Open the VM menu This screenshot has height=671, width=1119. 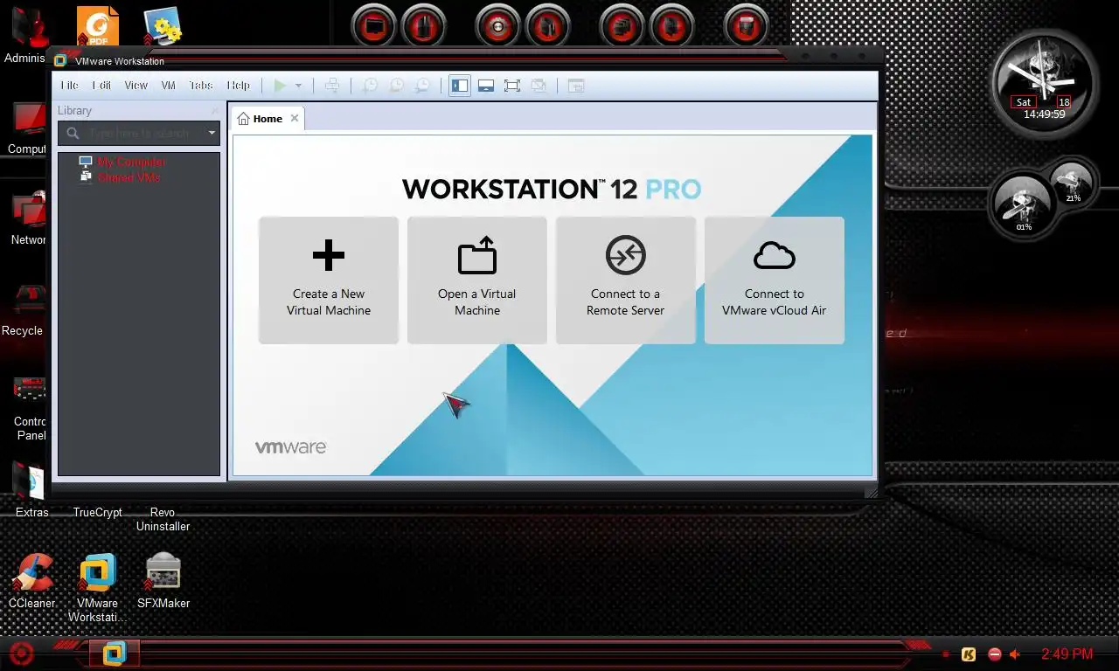(169, 86)
